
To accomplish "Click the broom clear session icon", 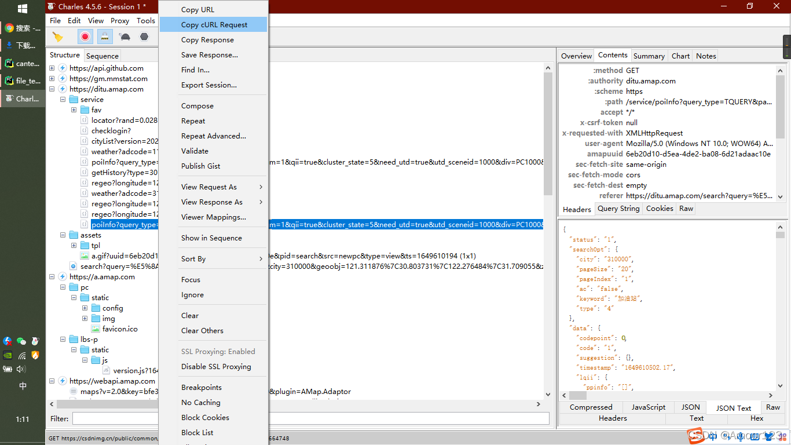I will [57, 37].
